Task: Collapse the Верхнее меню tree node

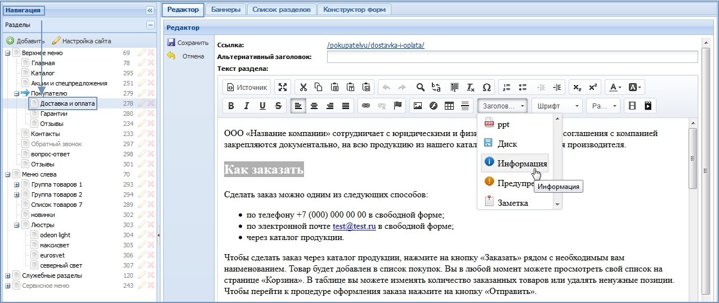Action: coord(8,53)
